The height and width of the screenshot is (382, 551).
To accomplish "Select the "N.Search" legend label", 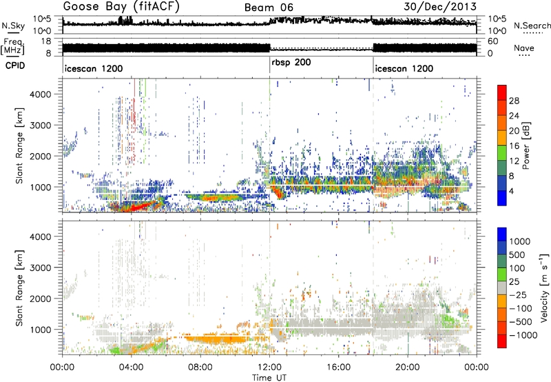I will click(532, 26).
